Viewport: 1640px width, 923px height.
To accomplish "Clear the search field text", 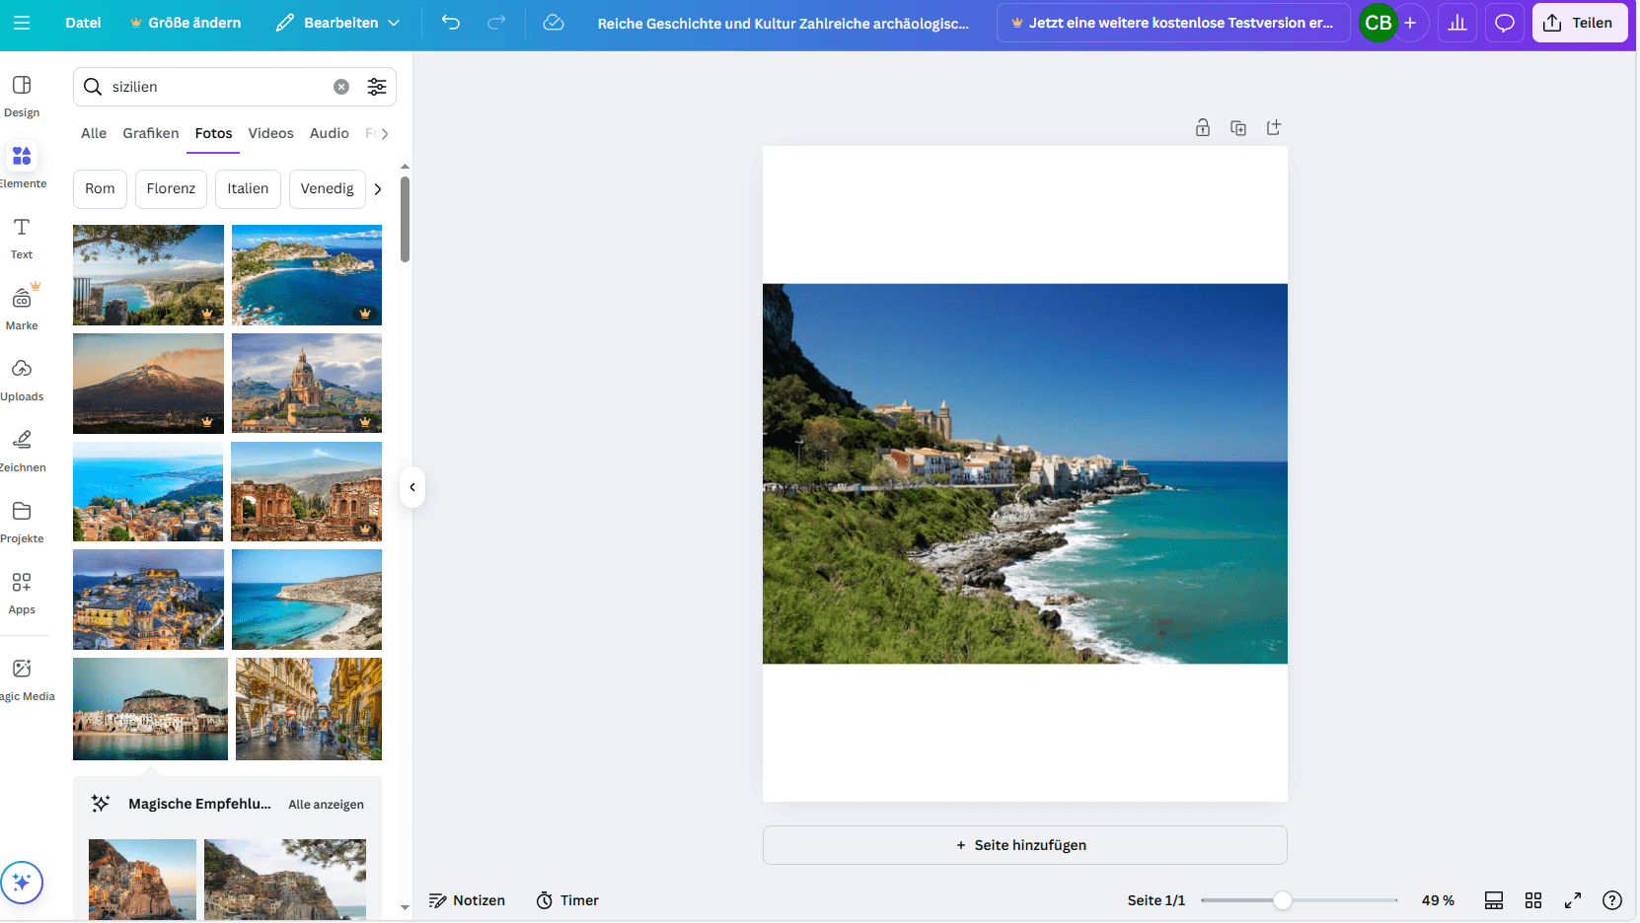I will point(341,87).
